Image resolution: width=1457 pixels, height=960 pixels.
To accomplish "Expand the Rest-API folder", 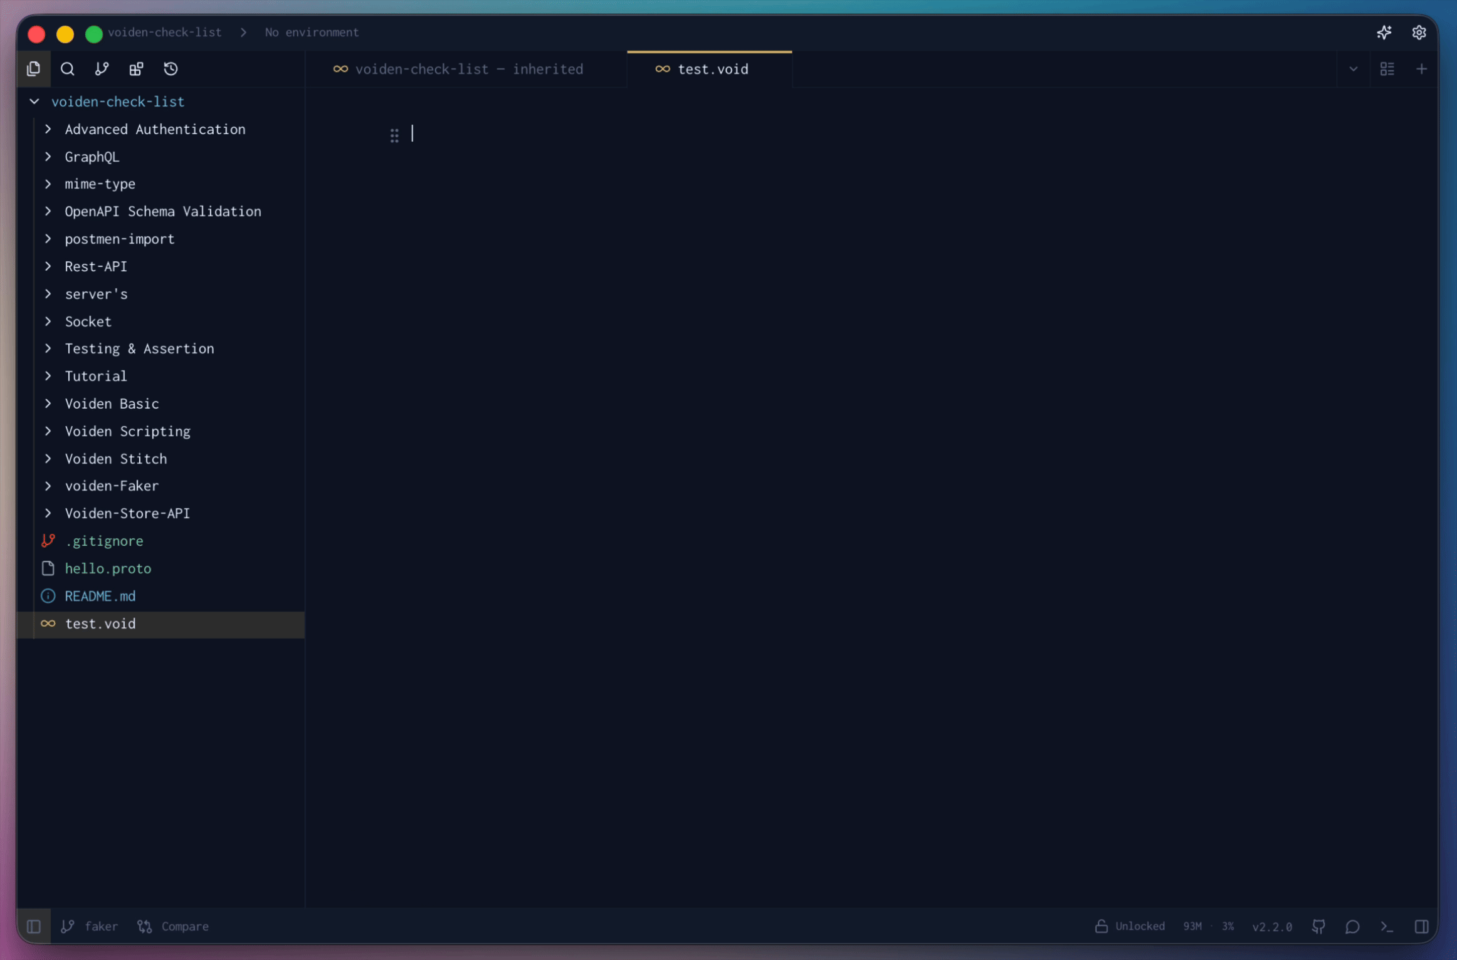I will click(162, 266).
